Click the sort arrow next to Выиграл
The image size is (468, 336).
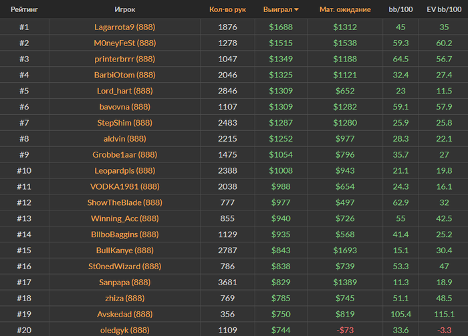pos(296,9)
